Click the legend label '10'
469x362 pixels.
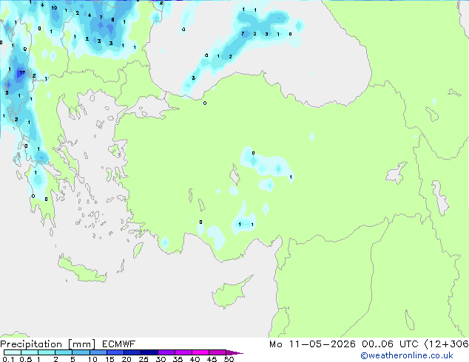coord(92,359)
